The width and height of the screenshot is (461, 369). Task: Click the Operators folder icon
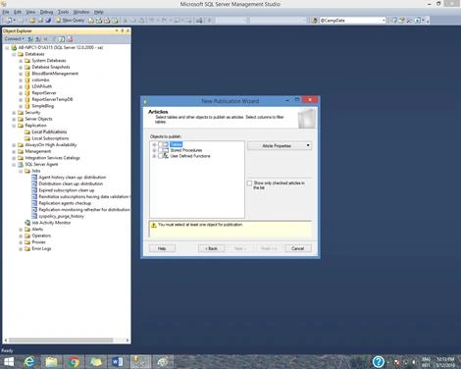coord(27,236)
